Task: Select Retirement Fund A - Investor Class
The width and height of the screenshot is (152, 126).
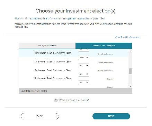Action: click(x=53, y=53)
